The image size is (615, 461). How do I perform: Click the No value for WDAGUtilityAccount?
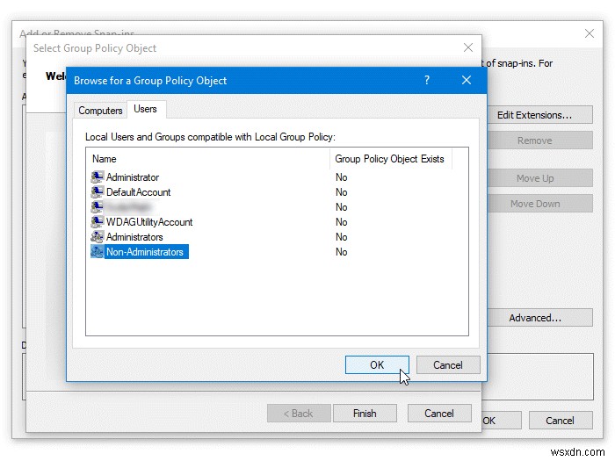pyautogui.click(x=341, y=222)
